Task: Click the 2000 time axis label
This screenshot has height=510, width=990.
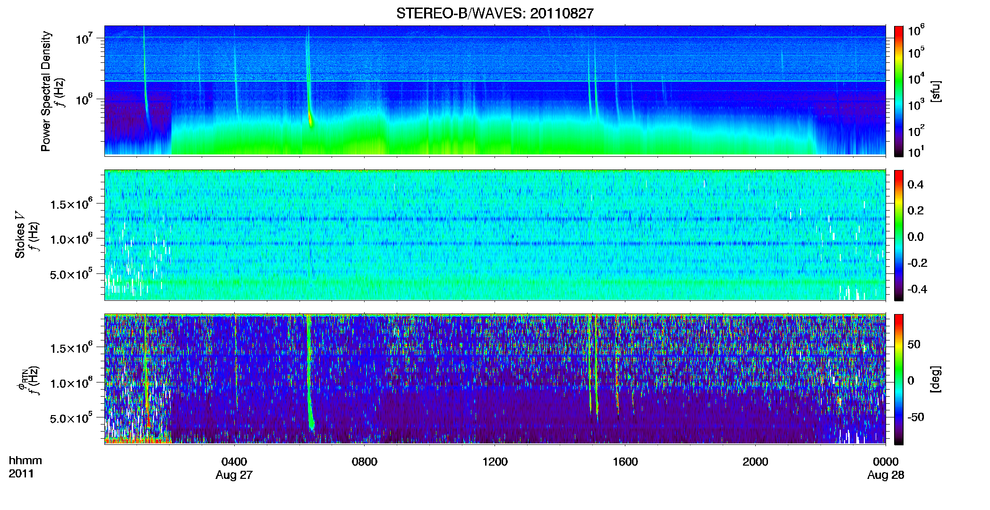Action: coord(755,461)
